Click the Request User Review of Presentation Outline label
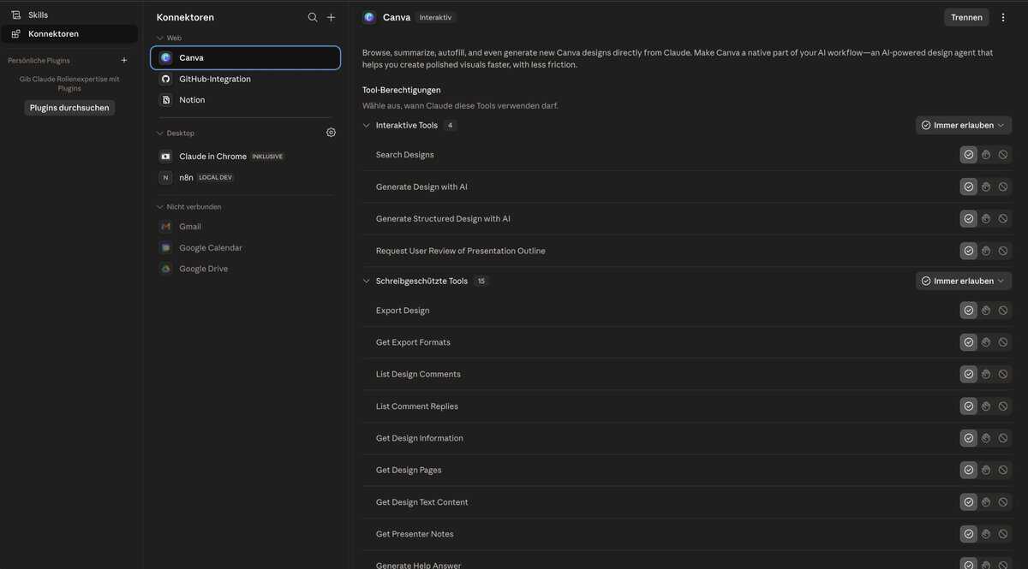The width and height of the screenshot is (1028, 569). point(461,251)
